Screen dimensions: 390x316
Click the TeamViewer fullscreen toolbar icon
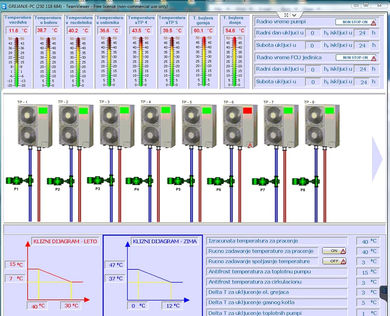tap(286, 15)
